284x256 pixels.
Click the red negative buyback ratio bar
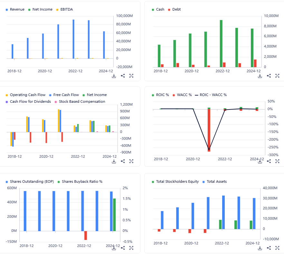click(86, 235)
